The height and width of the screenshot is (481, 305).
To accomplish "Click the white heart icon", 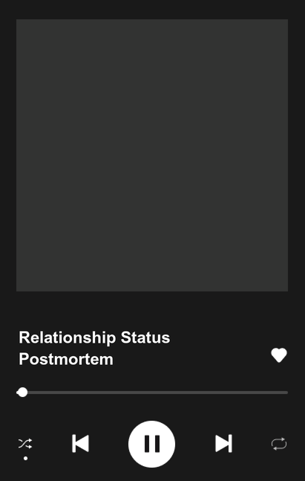I will pyautogui.click(x=279, y=355).
